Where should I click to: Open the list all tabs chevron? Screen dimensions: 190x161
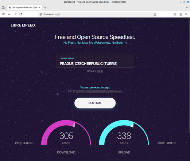coord(187,8)
